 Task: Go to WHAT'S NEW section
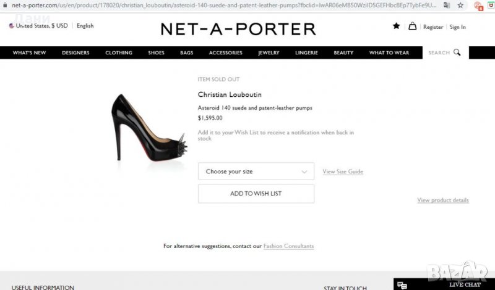point(29,52)
